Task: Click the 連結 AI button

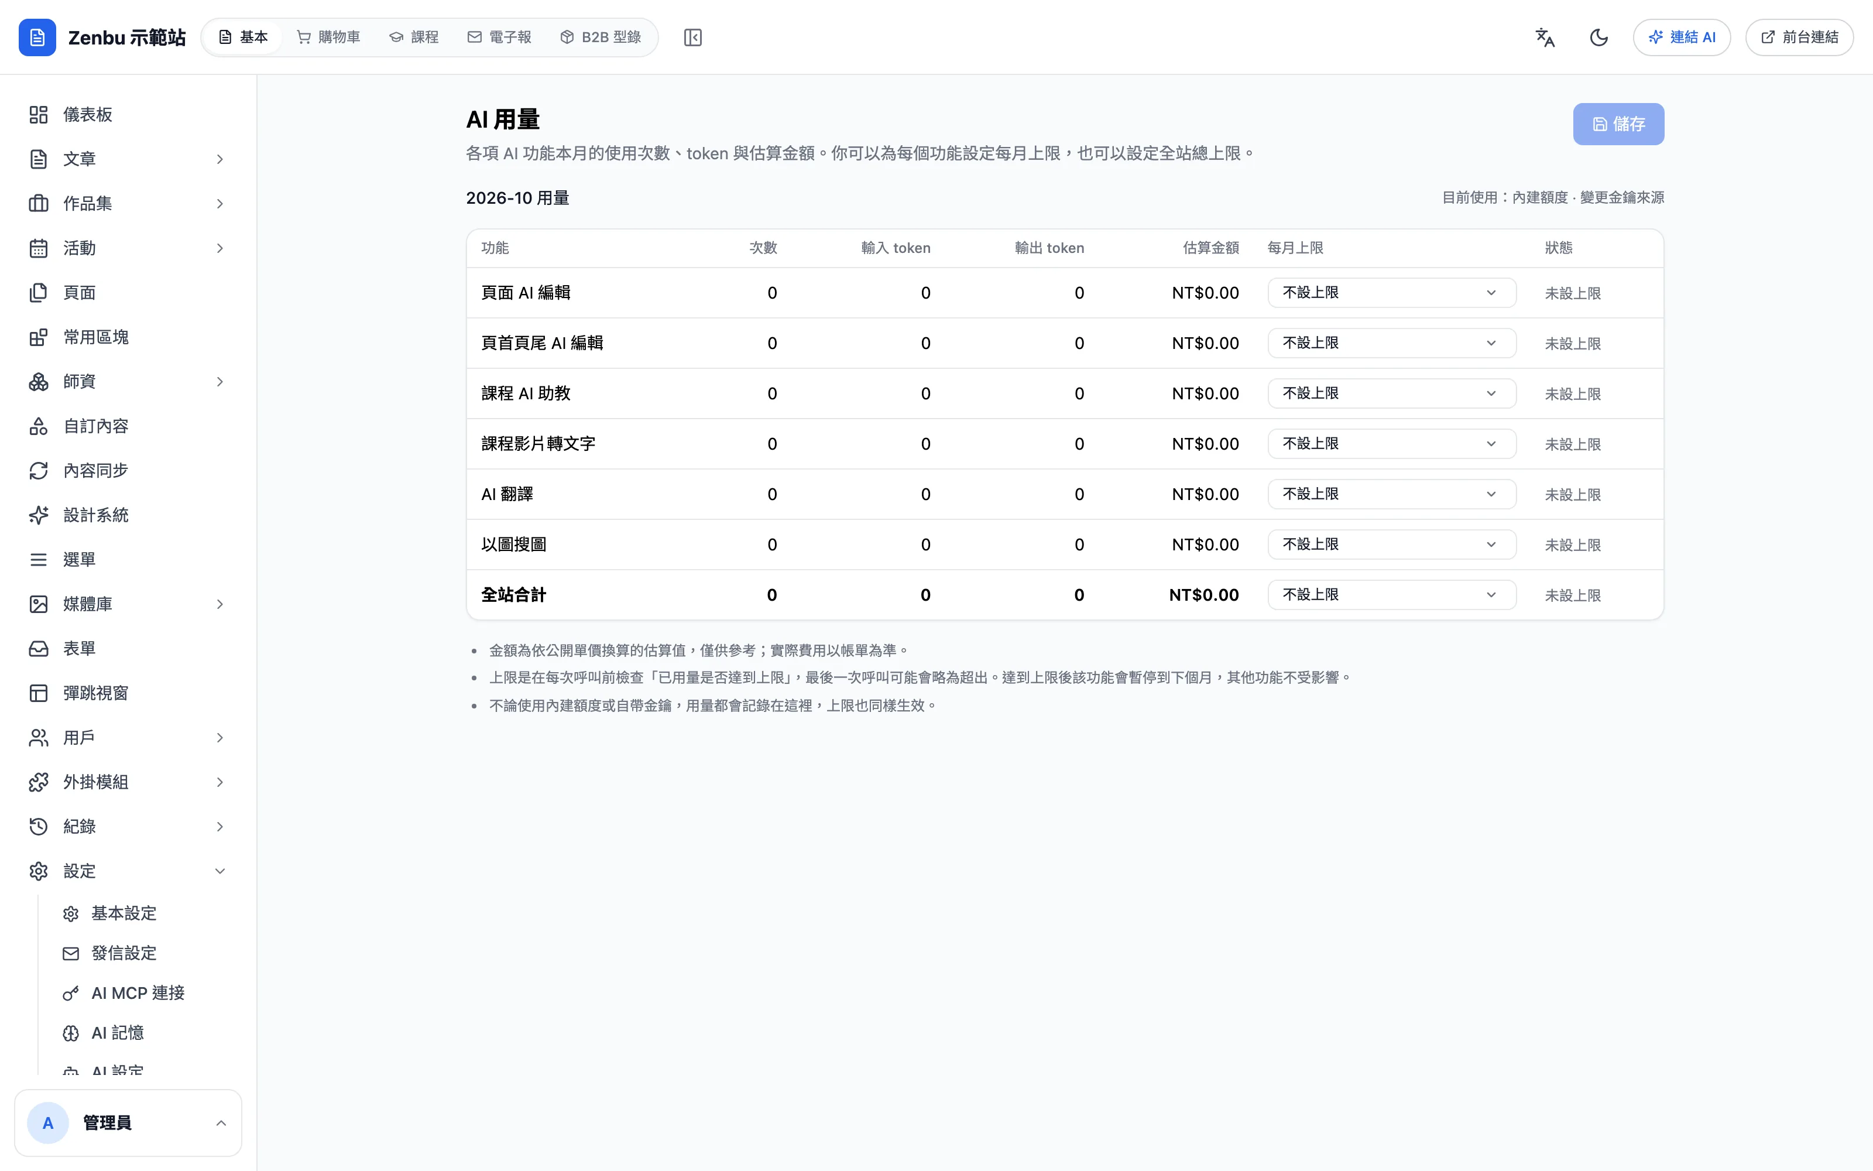Action: [x=1682, y=37]
